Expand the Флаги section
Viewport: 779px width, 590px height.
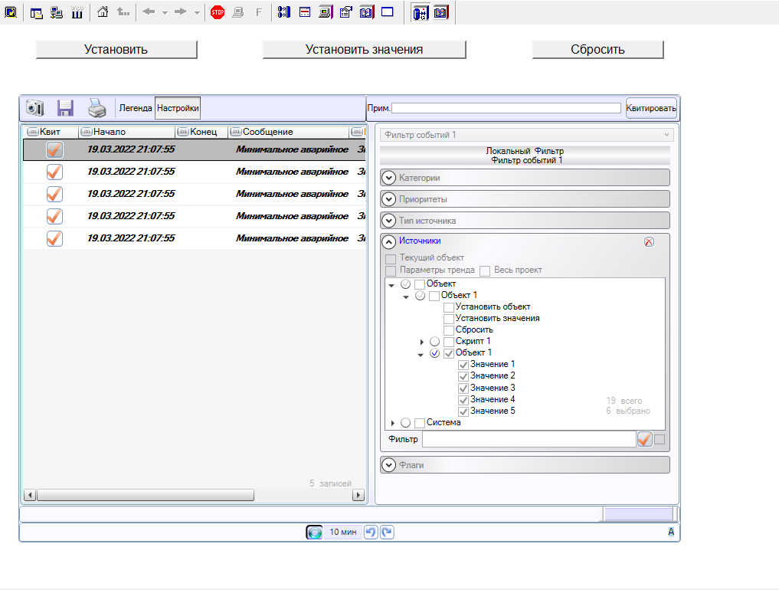pyautogui.click(x=388, y=465)
